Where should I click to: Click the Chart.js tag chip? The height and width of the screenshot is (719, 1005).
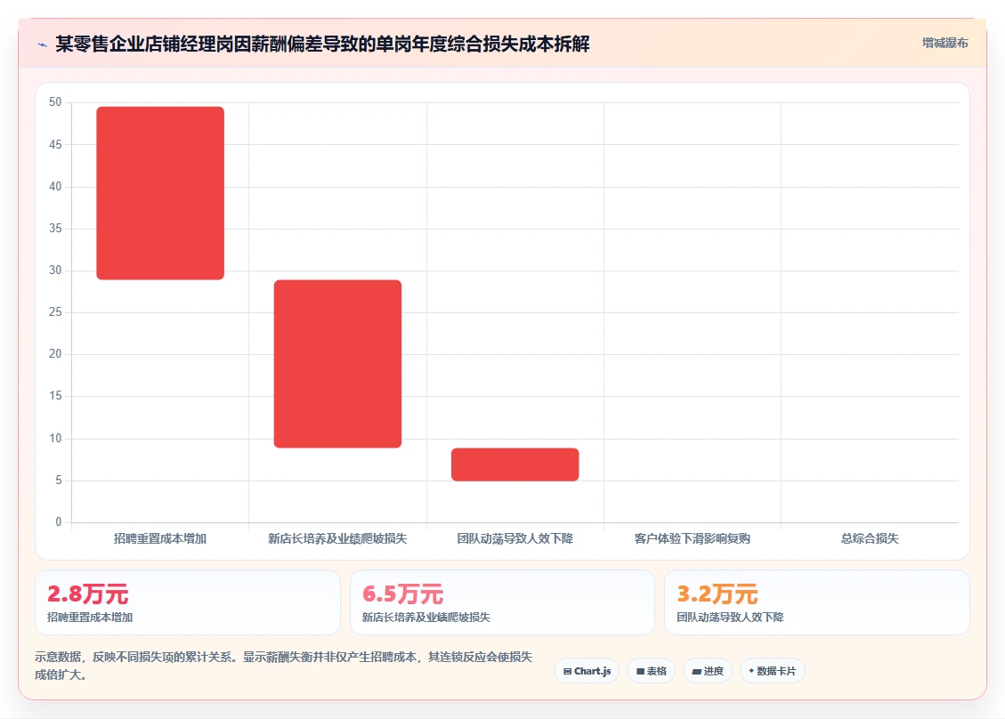(x=588, y=671)
